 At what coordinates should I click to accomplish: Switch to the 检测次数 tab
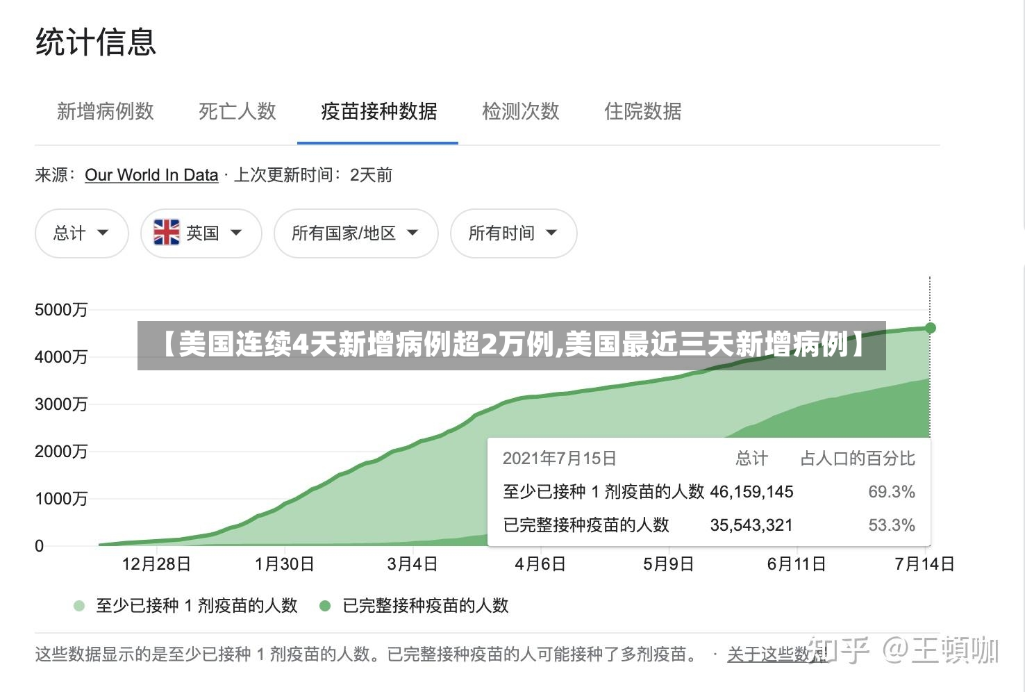tap(521, 111)
